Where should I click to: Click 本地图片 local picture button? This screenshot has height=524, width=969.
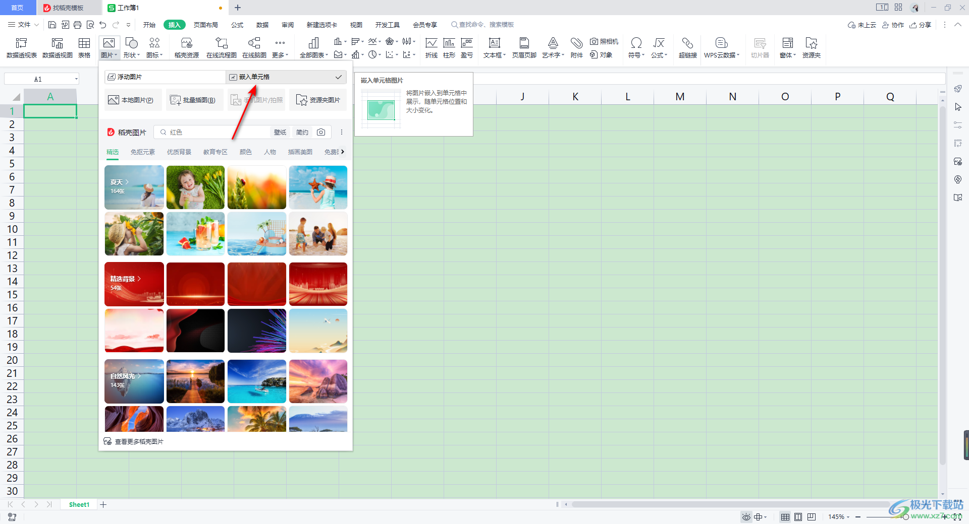(133, 100)
